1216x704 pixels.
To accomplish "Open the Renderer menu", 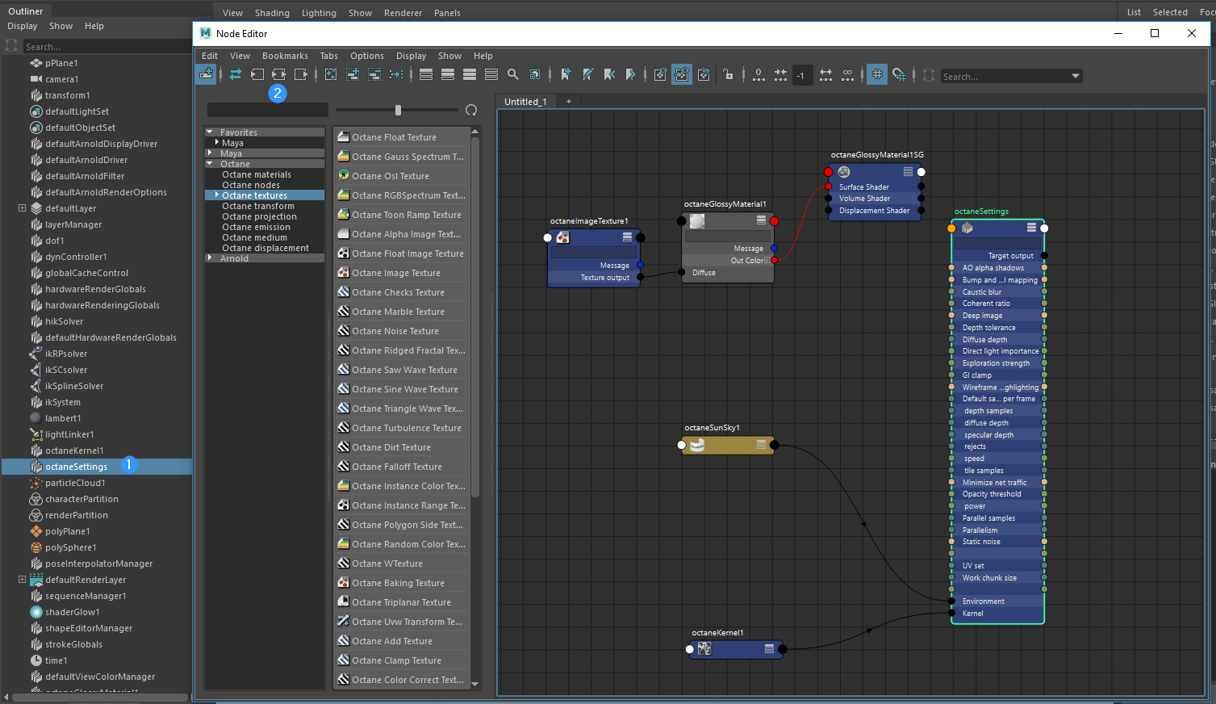I will pyautogui.click(x=403, y=13).
